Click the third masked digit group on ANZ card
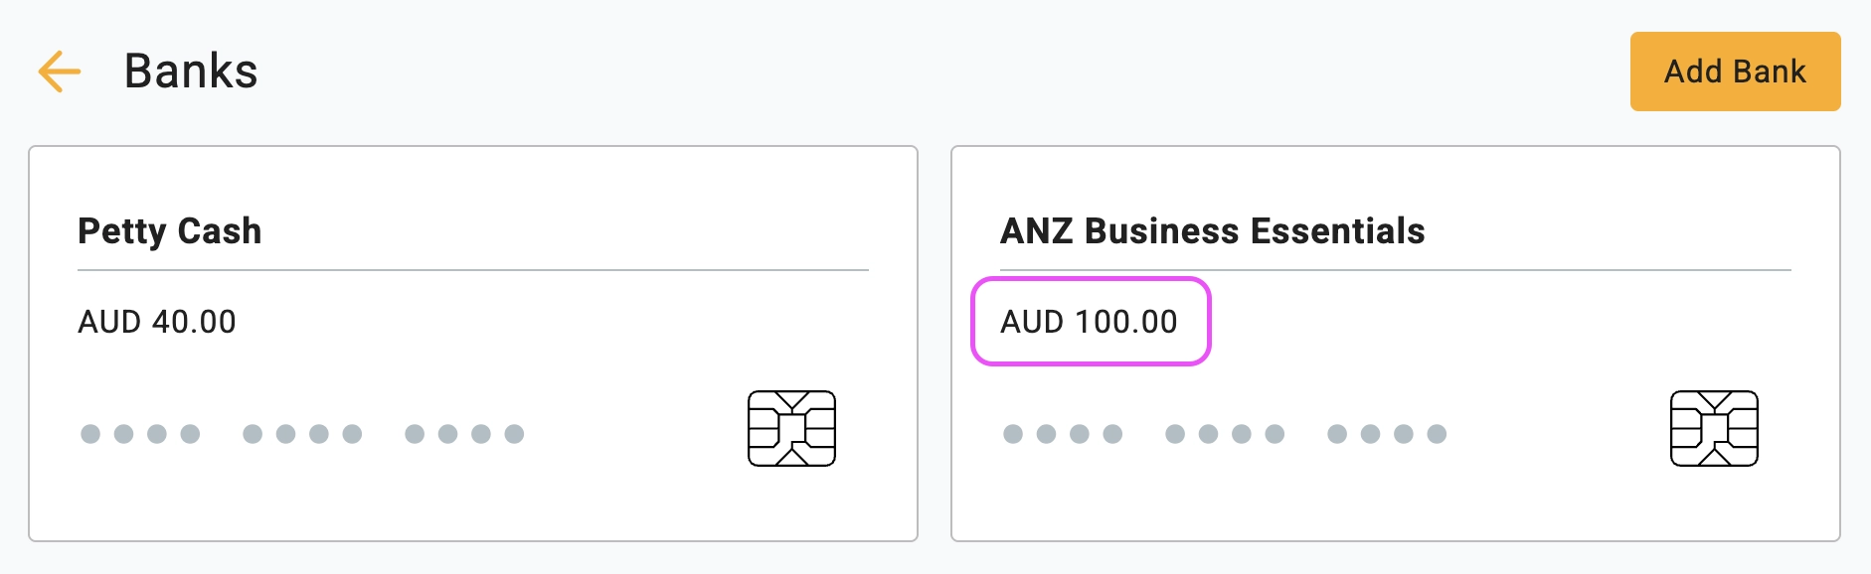Image resolution: width=1871 pixels, height=574 pixels. 1387,434
